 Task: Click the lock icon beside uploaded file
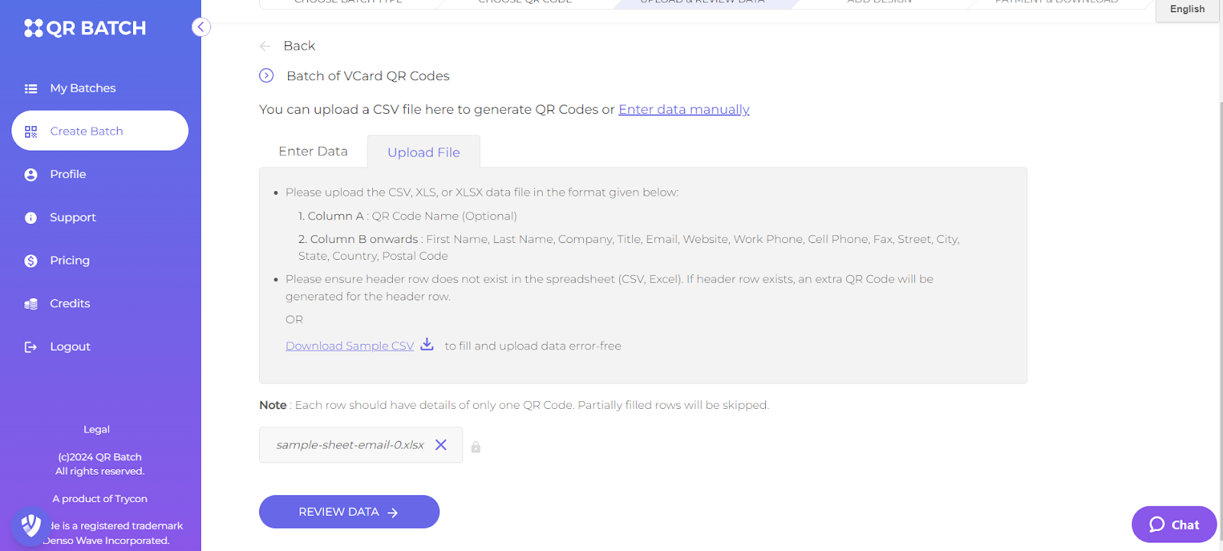click(x=475, y=447)
